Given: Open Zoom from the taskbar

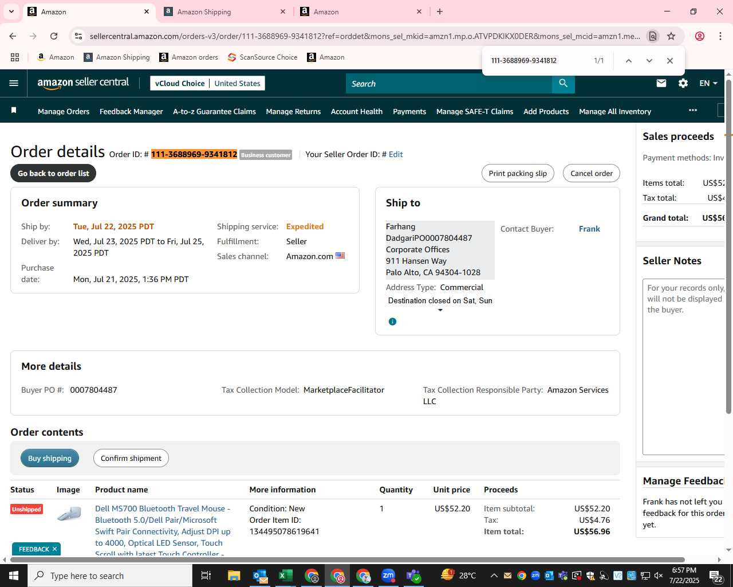Looking at the screenshot, I should click(388, 576).
